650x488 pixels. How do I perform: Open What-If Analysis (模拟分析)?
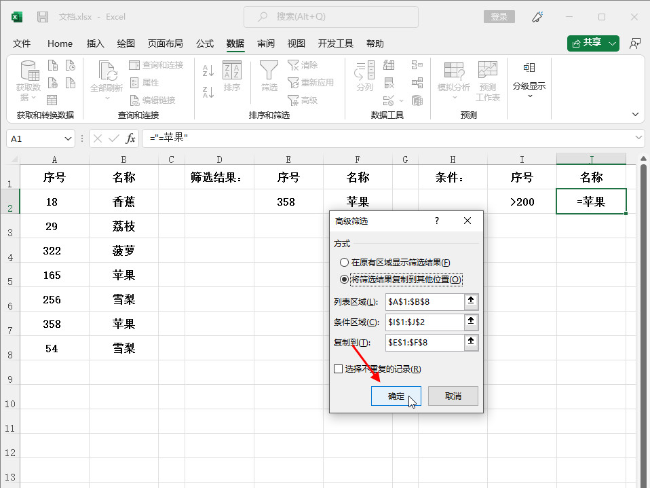coord(454,81)
